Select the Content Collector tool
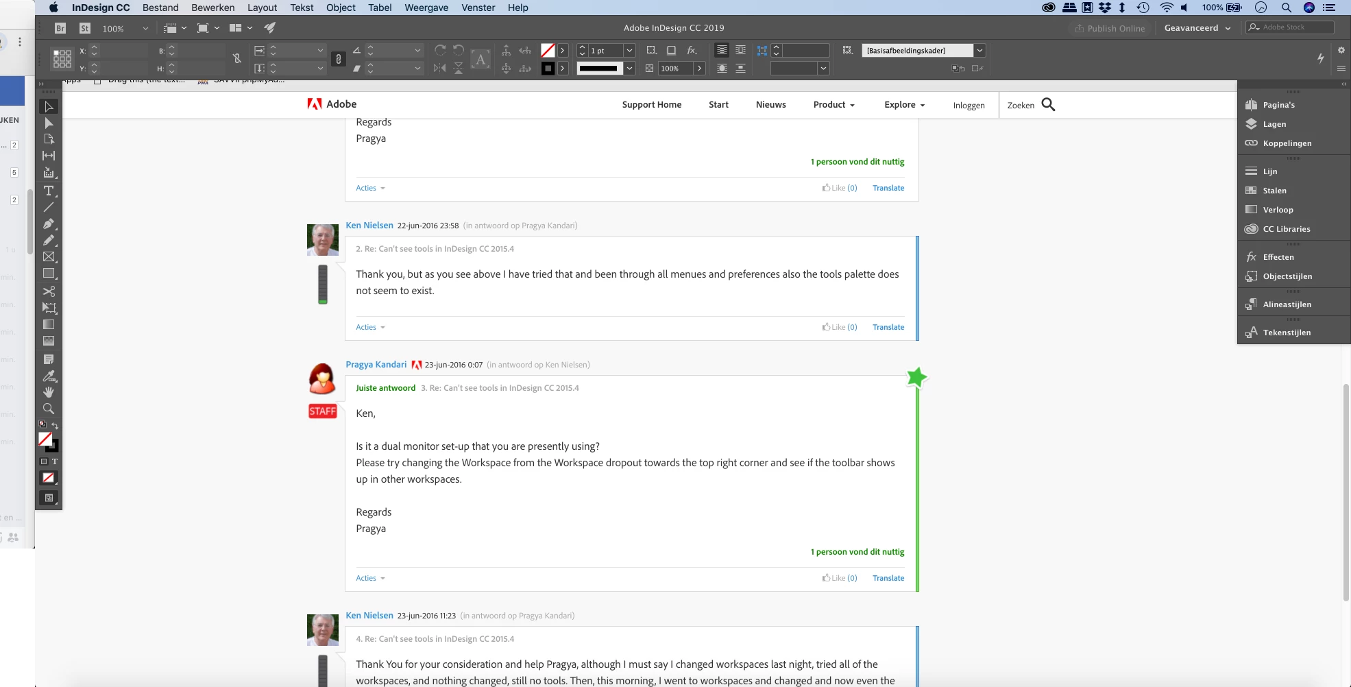 [49, 173]
